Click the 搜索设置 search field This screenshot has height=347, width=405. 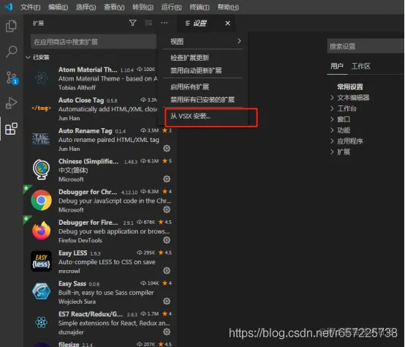366,46
